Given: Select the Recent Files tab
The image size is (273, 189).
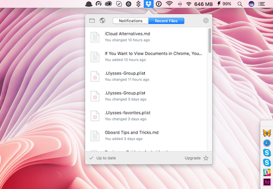Looking at the screenshot, I should coord(166,20).
